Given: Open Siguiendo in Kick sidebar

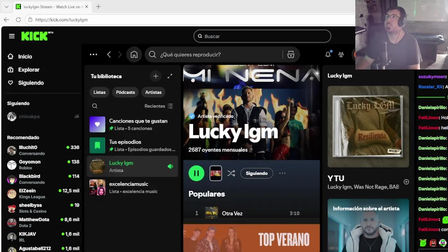Looking at the screenshot, I should (x=26, y=83).
